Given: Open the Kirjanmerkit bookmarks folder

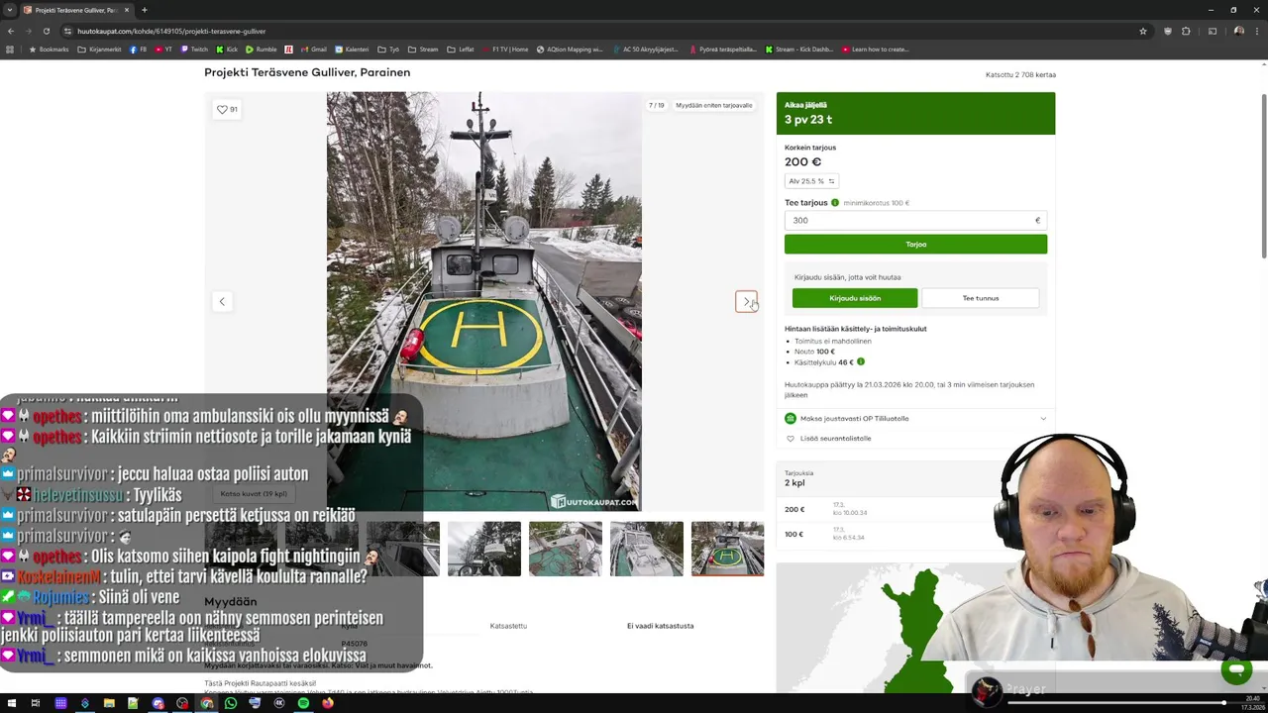Looking at the screenshot, I should click(x=99, y=50).
